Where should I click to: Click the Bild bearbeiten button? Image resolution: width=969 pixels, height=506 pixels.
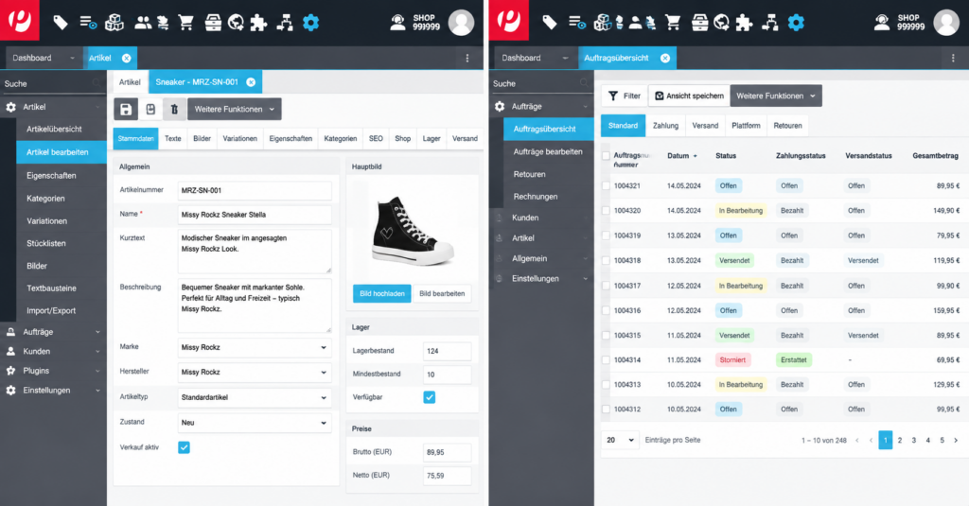(x=442, y=294)
